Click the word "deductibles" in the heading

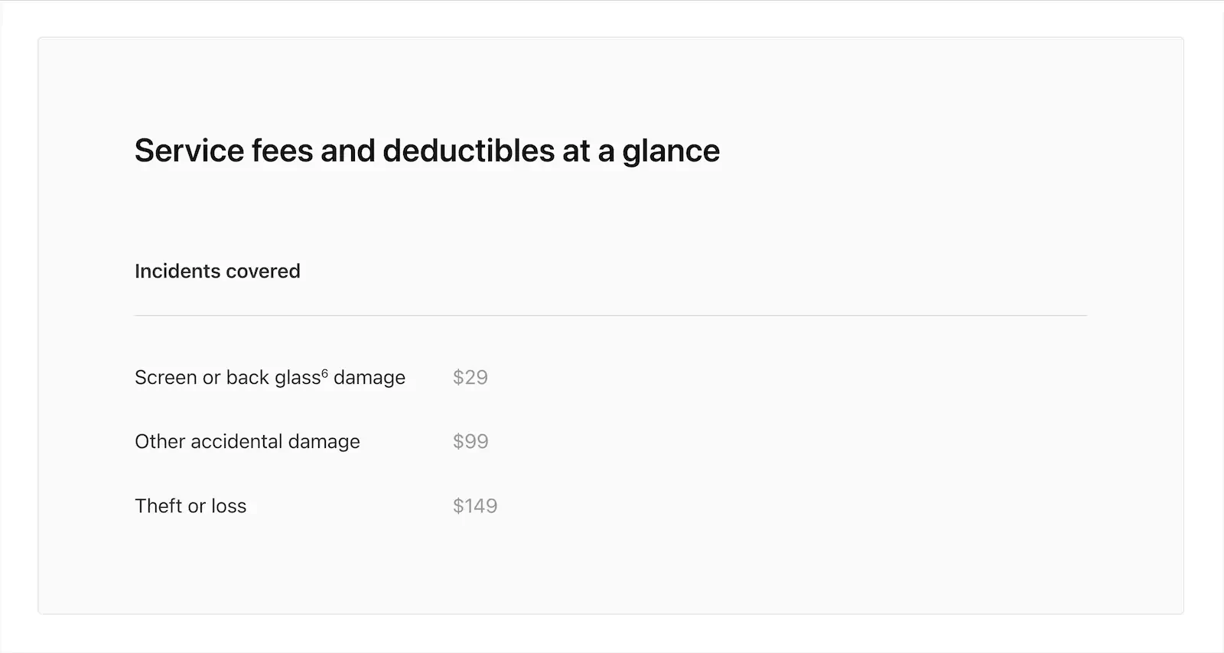[x=468, y=151]
